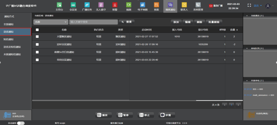Open the 主控台 main console icon
The height and width of the screenshot is (125, 277).
pos(59,5)
